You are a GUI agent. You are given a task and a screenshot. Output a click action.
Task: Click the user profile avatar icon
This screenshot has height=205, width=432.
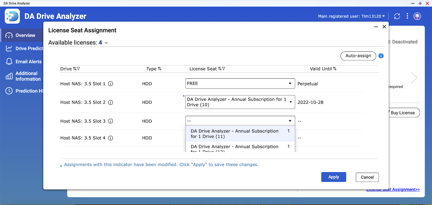pos(417,16)
